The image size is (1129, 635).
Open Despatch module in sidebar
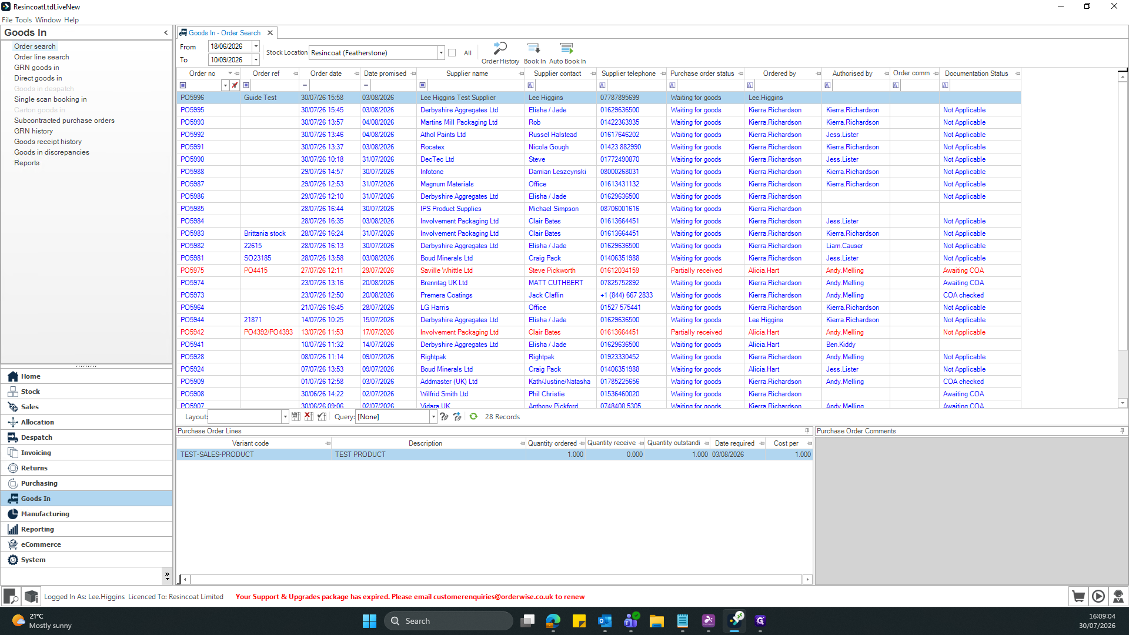86,437
